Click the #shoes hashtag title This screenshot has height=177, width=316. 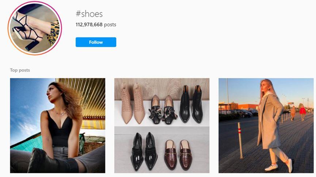[89, 14]
